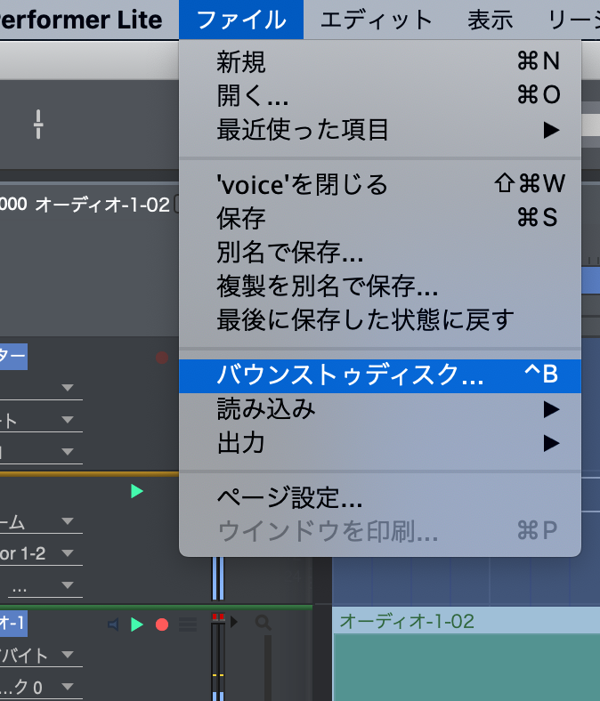Select 最後に保存した状態に戻す
This screenshot has width=600, height=701.
[380, 320]
